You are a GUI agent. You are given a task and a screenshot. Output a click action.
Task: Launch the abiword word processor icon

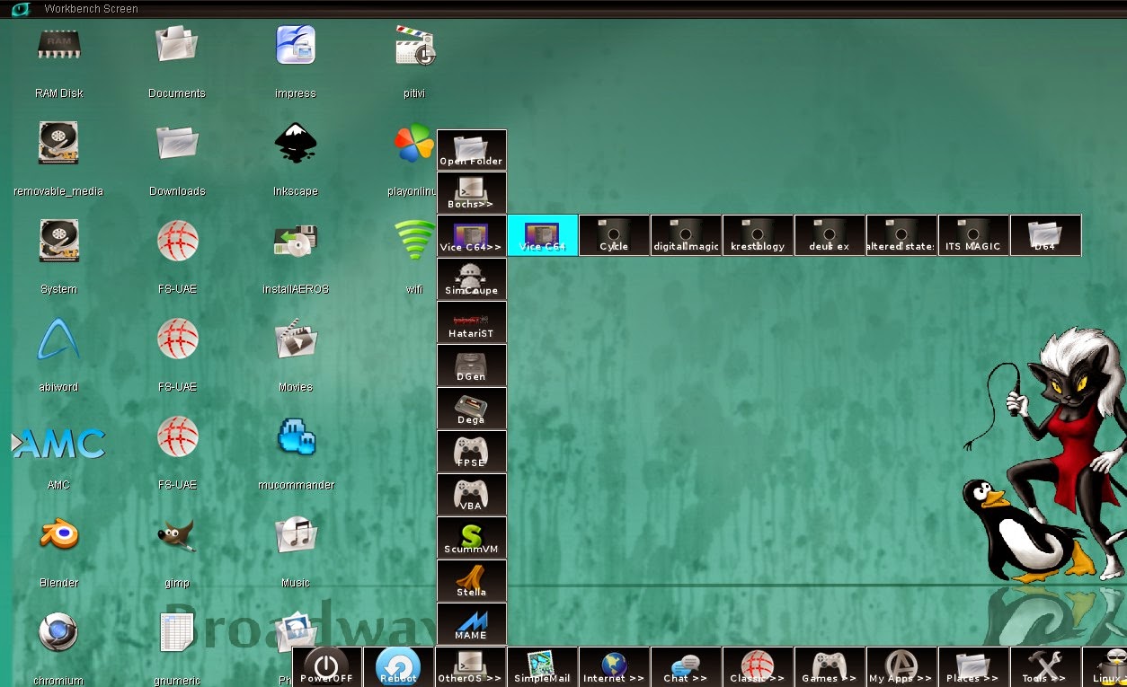(x=58, y=339)
